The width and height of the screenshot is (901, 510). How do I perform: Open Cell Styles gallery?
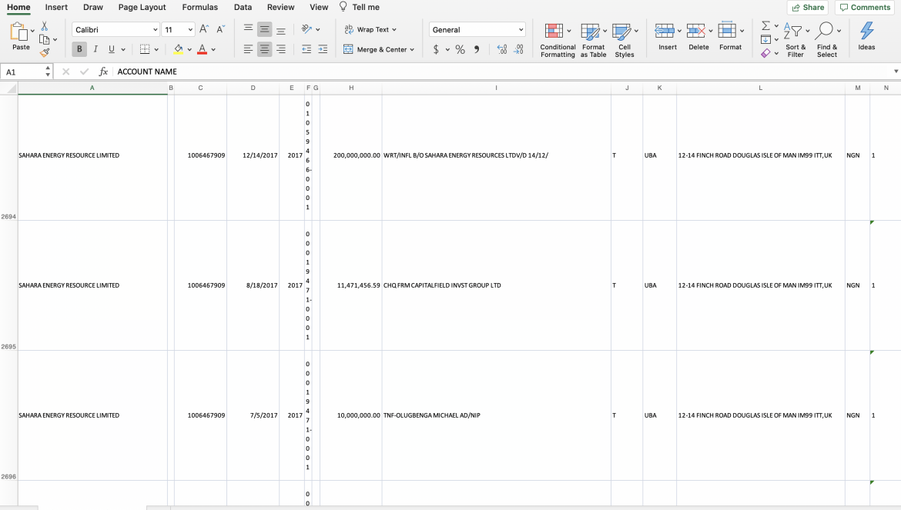(x=625, y=40)
